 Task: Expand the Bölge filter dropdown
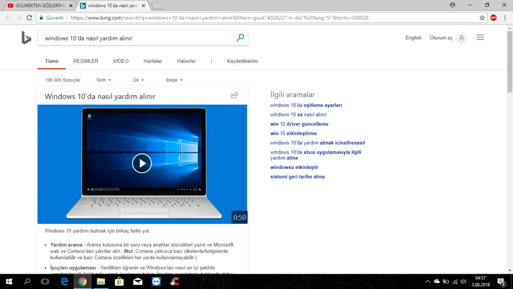click(174, 80)
